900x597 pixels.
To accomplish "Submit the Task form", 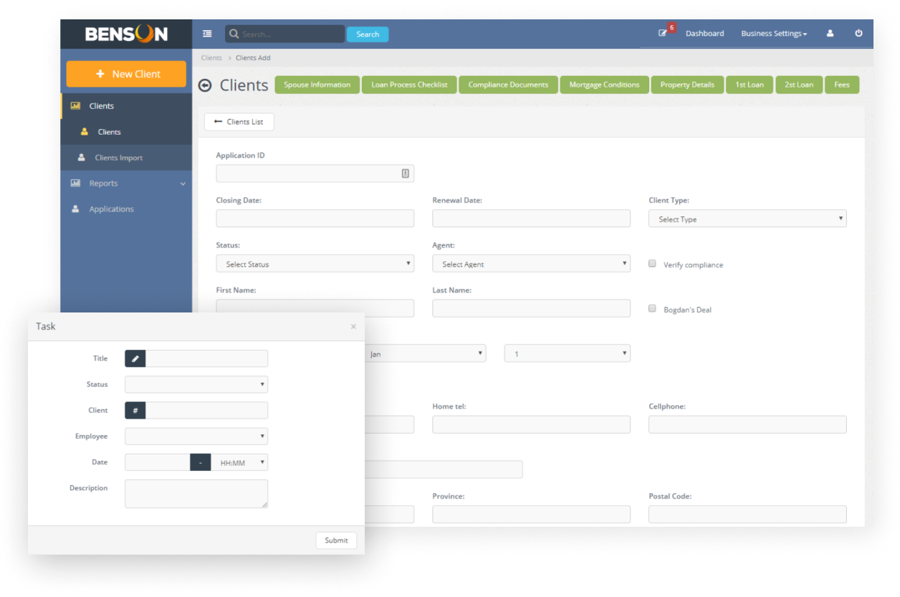I will coord(336,540).
